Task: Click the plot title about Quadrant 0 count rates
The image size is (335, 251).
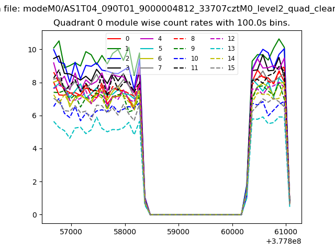Action: tap(172, 23)
